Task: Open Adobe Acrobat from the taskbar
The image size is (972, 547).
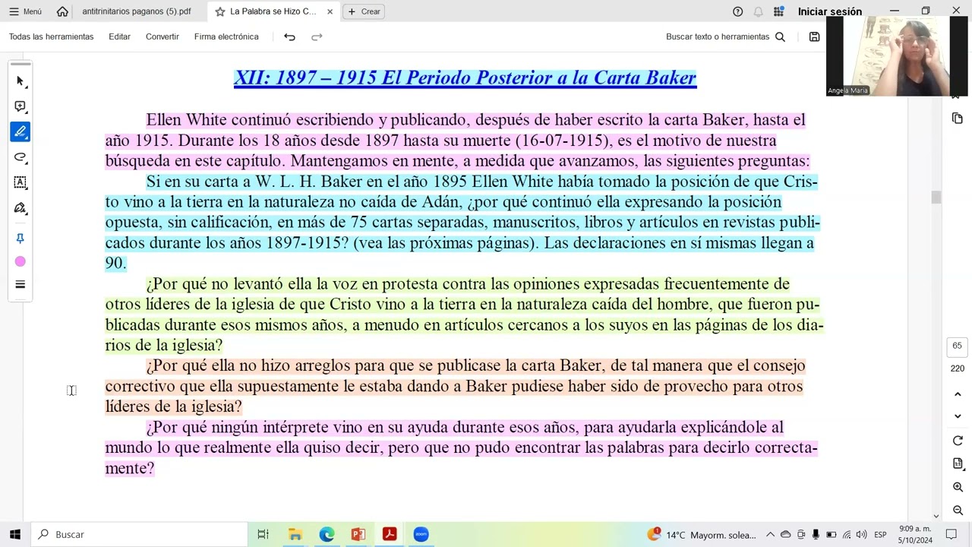Action: [x=390, y=534]
